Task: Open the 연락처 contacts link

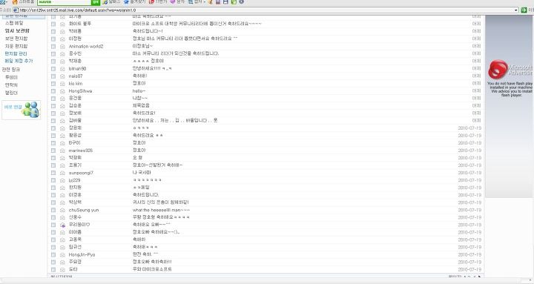Action: tap(11, 85)
